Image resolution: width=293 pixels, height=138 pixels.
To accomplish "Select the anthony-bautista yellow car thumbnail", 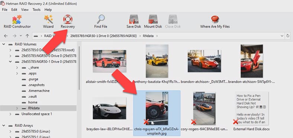I will tap(157, 61).
